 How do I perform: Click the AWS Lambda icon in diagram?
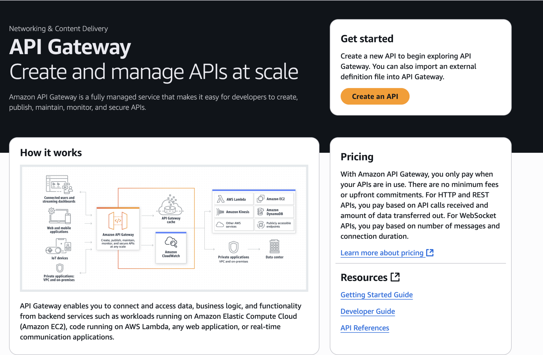coord(220,199)
